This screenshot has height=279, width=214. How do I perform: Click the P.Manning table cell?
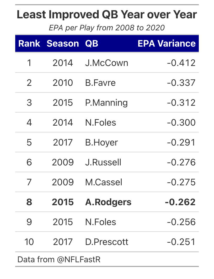pyautogui.click(x=106, y=103)
